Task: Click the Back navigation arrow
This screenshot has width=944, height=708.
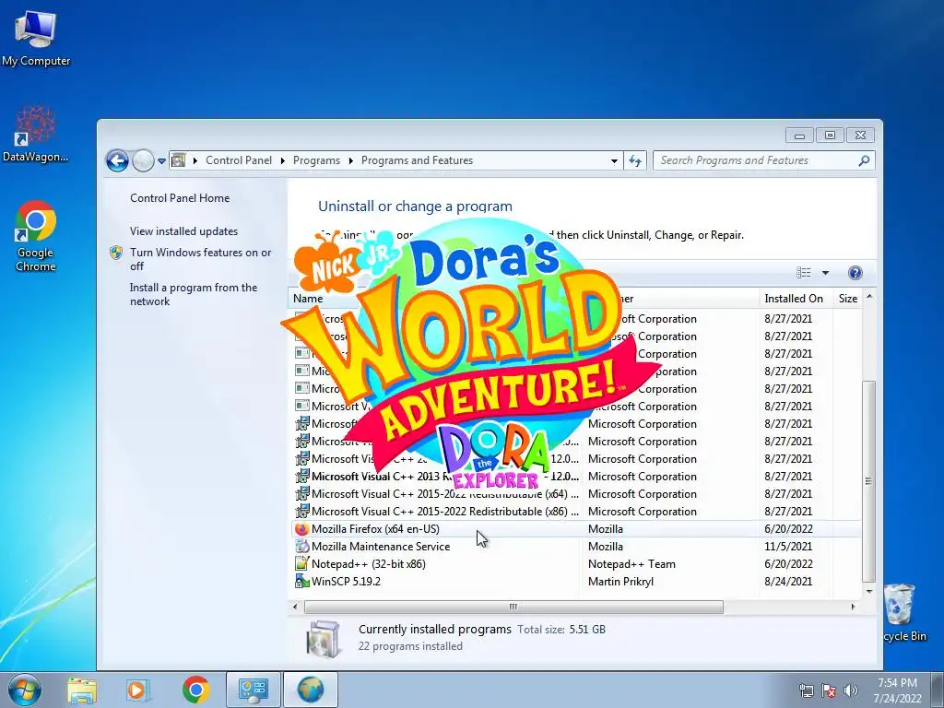Action: (117, 160)
